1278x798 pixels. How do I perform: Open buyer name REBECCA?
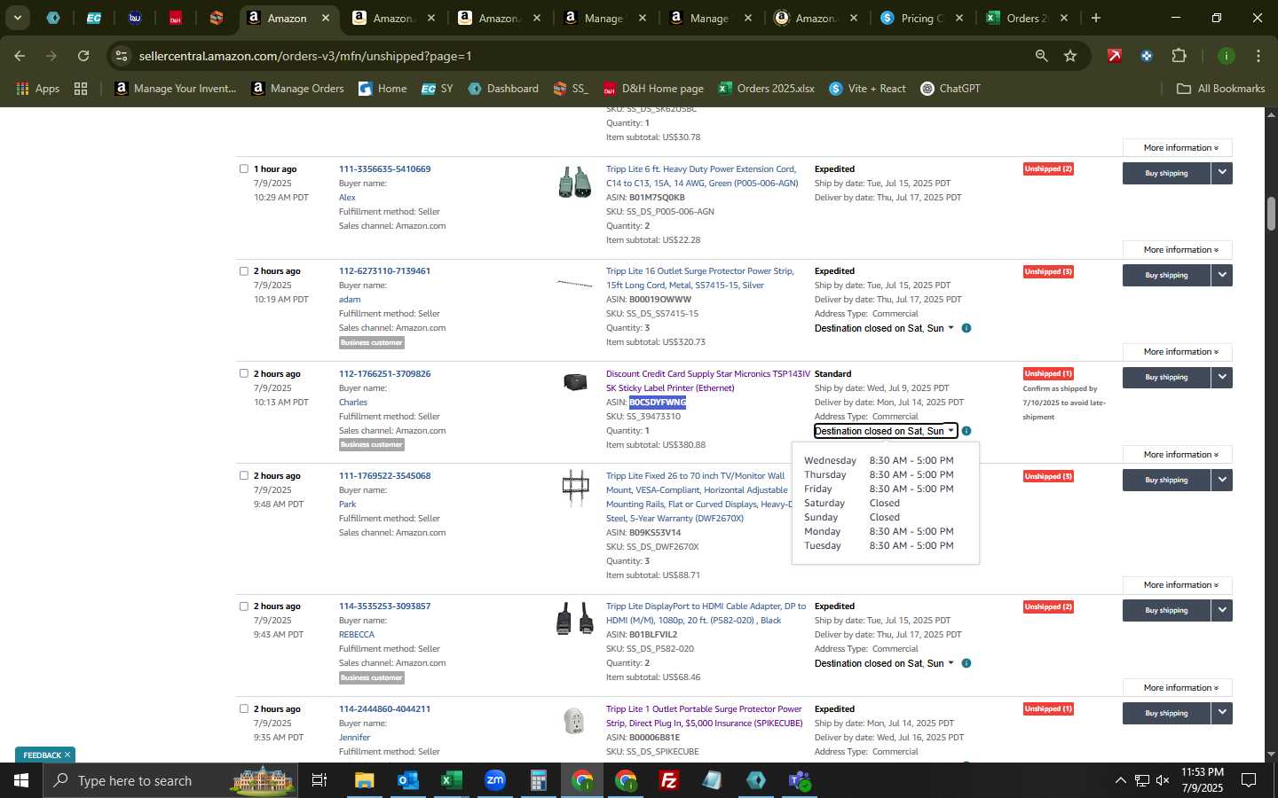tap(357, 634)
